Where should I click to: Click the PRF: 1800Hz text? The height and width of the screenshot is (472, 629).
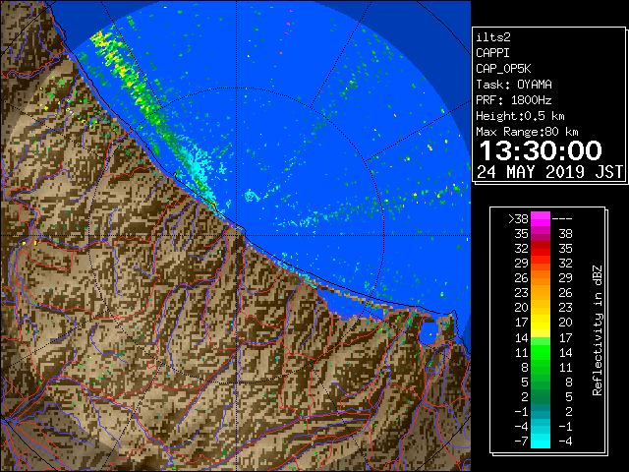click(513, 100)
